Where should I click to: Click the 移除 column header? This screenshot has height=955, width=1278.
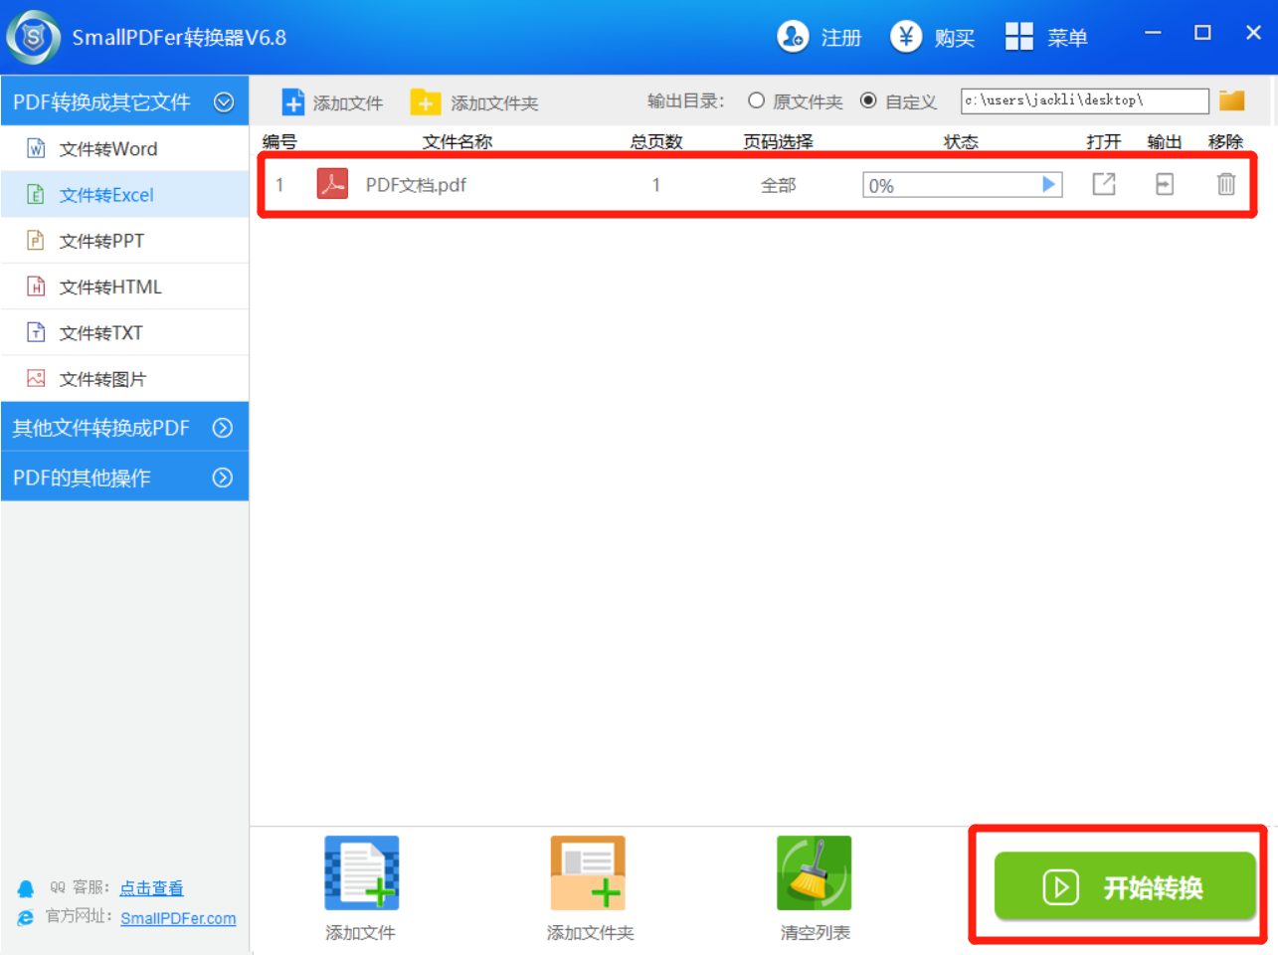point(1225,142)
